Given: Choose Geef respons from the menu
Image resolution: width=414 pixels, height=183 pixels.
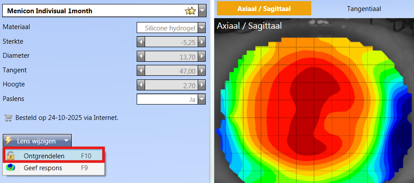Looking at the screenshot, I should (43, 168).
